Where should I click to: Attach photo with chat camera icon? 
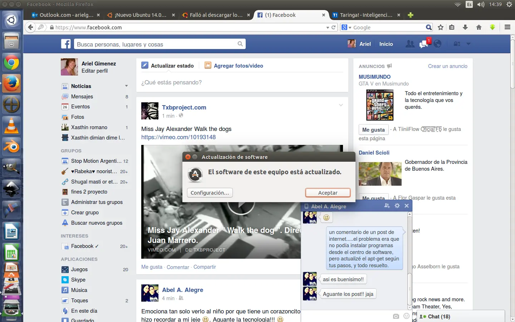[396, 316]
